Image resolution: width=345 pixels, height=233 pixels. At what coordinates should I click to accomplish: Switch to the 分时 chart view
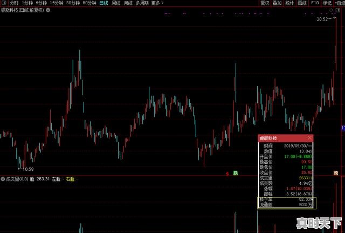click(14, 3)
